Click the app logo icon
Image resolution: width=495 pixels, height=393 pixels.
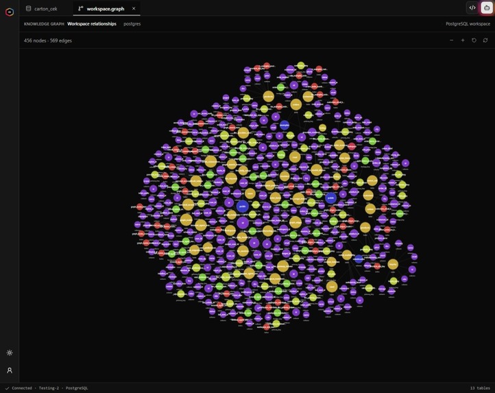click(10, 12)
